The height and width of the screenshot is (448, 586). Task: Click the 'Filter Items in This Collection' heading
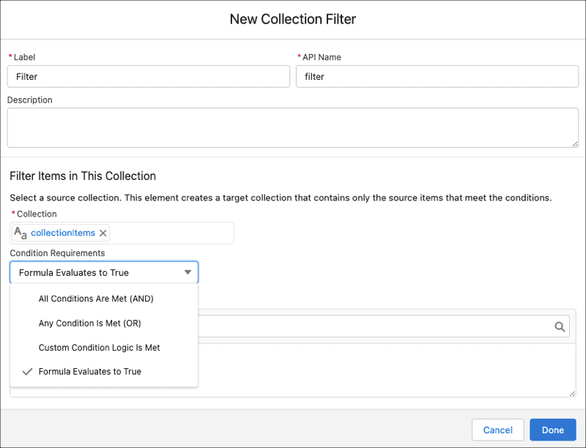pos(83,176)
